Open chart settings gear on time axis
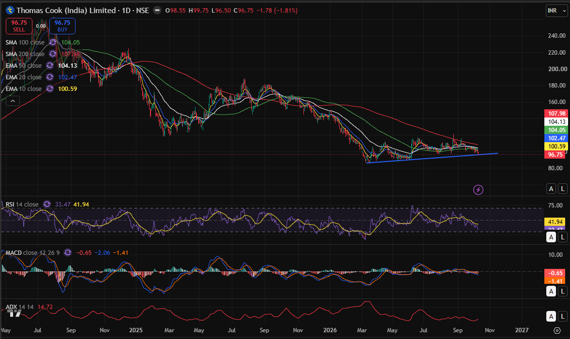570x339 pixels. tap(557, 330)
